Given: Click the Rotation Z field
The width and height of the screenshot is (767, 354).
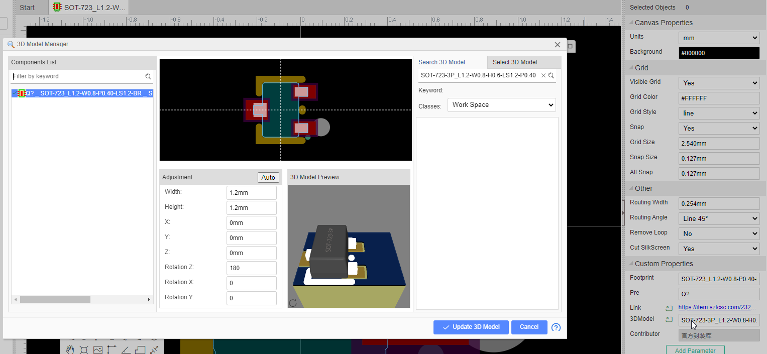Looking at the screenshot, I should point(252,268).
